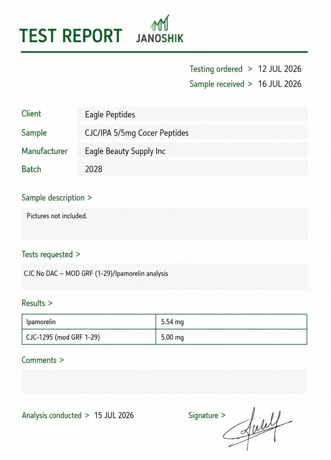Select the Client field Eagle Peptides
Image resolution: width=331 pixels, height=460 pixels.
coord(192,114)
